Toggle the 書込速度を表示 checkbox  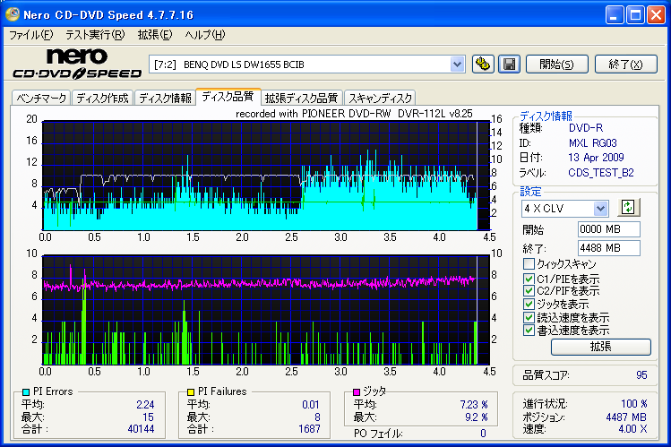pos(529,331)
